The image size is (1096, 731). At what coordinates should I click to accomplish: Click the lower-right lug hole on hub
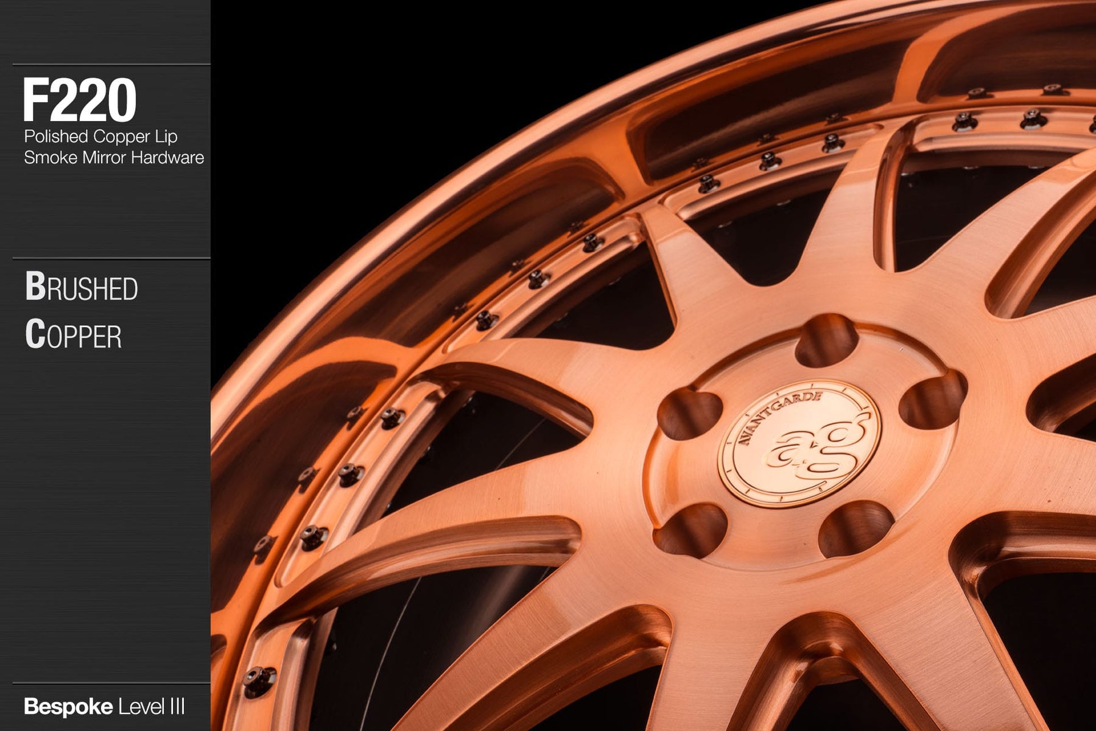[x=855, y=529]
